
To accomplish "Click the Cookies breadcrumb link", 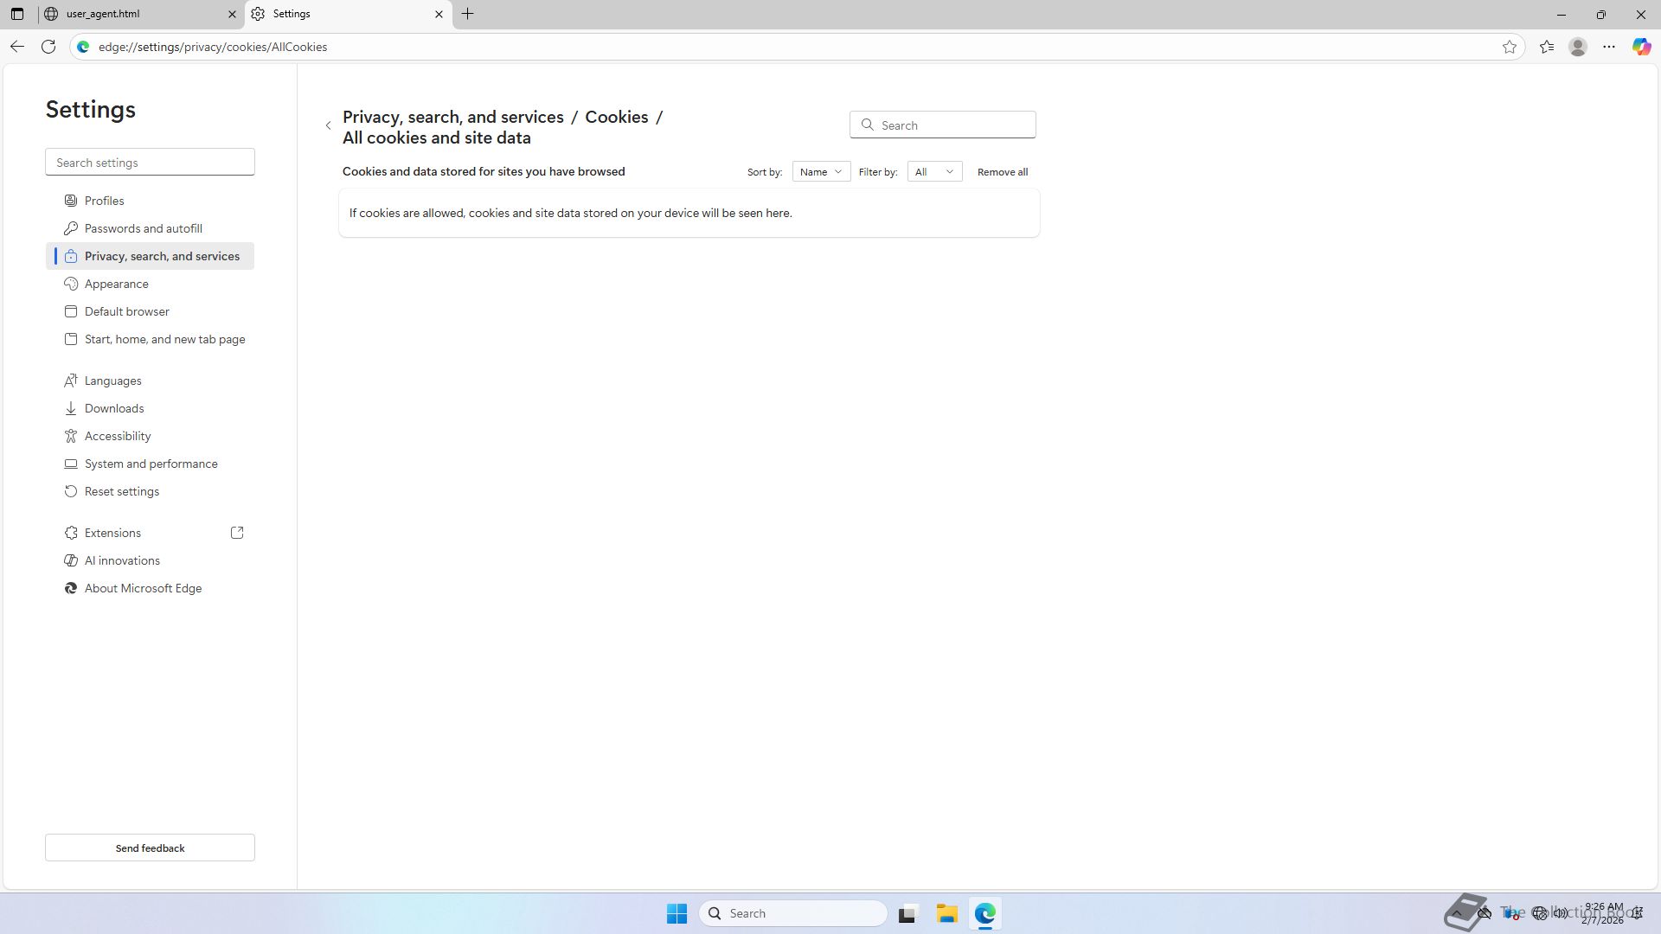I will coord(616,117).
